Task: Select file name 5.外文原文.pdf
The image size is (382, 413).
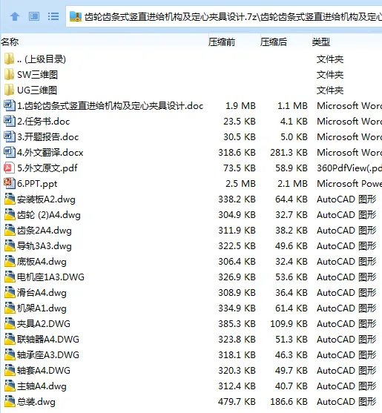Action: [x=47, y=168]
